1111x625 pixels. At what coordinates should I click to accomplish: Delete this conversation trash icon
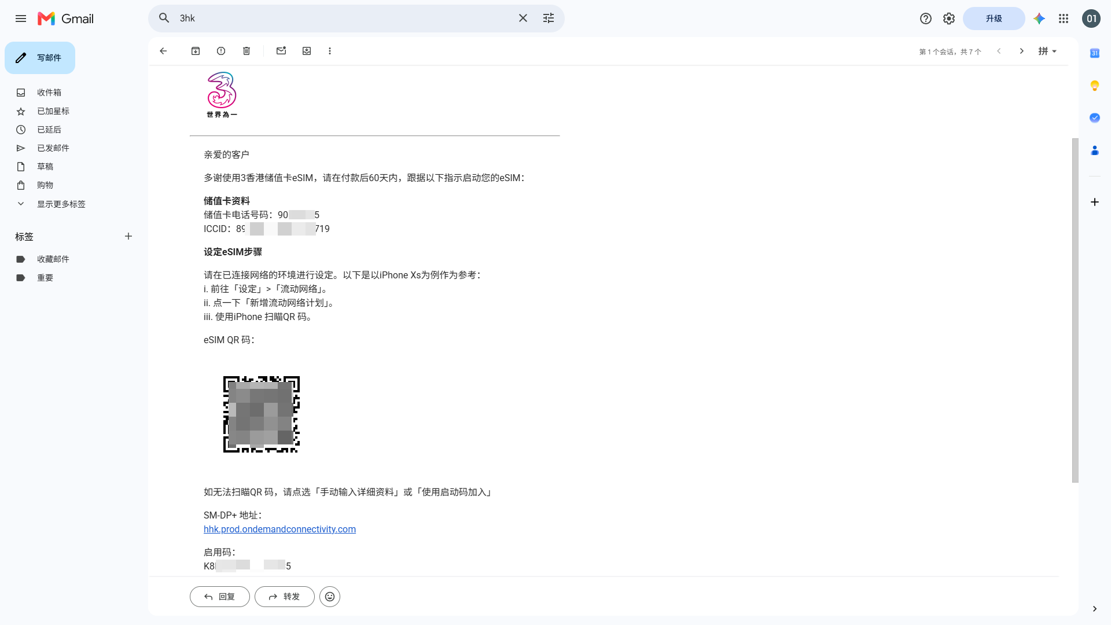pyautogui.click(x=247, y=51)
